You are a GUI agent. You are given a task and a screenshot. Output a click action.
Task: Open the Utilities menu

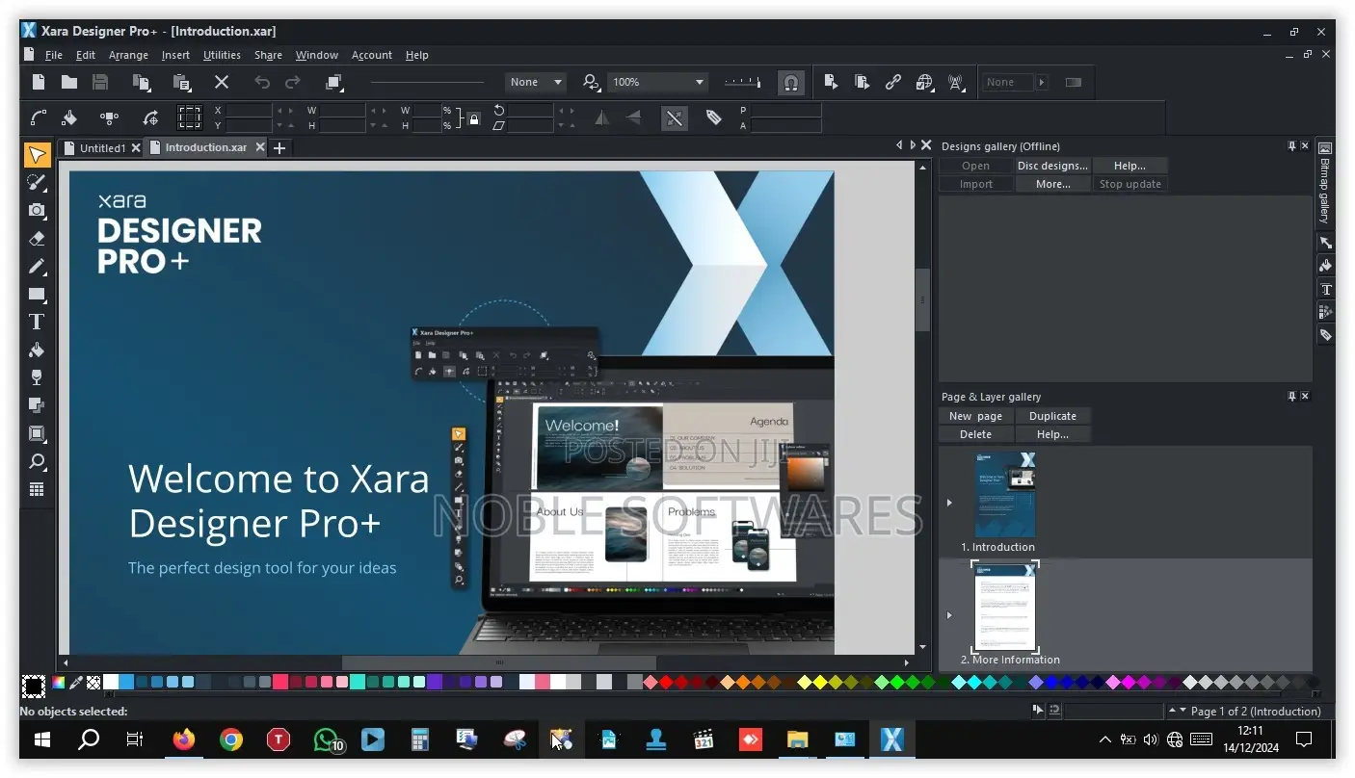222,55
